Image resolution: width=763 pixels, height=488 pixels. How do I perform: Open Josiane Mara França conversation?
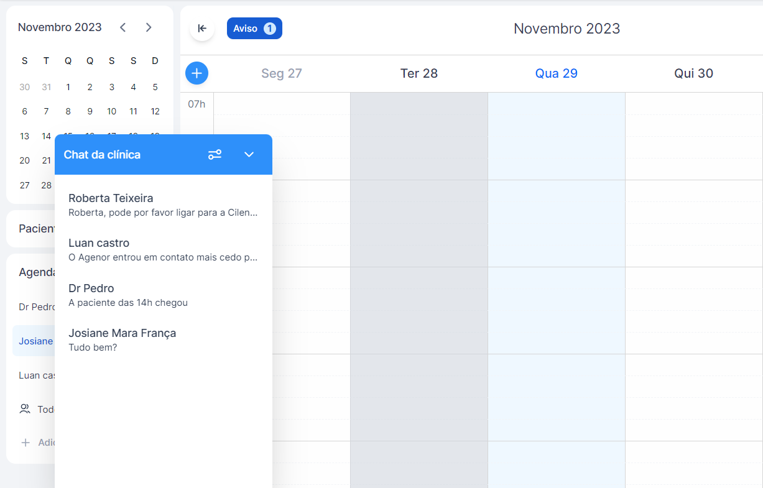coord(163,339)
